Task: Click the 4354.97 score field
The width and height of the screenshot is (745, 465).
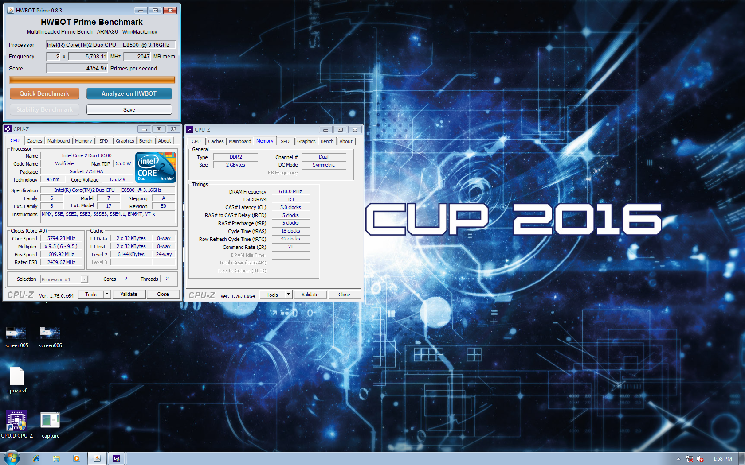Action: tap(77, 68)
